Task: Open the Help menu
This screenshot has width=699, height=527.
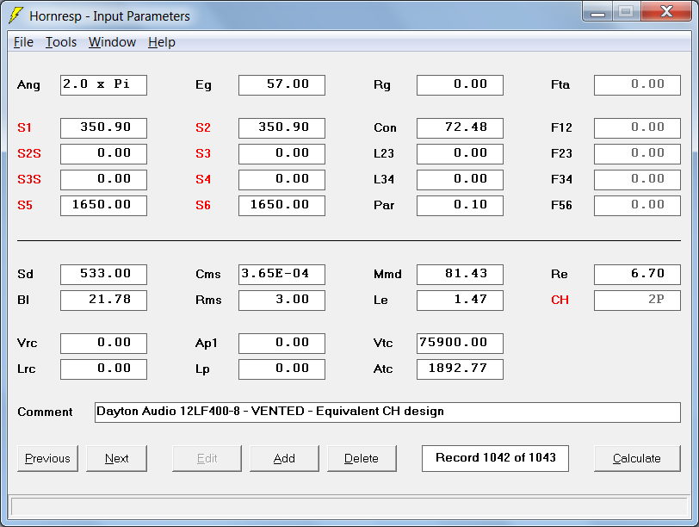Action: (162, 42)
